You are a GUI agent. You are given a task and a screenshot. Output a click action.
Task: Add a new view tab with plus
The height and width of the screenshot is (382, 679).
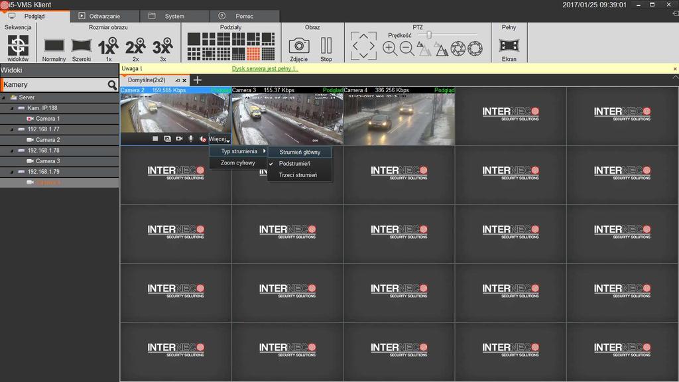point(198,80)
